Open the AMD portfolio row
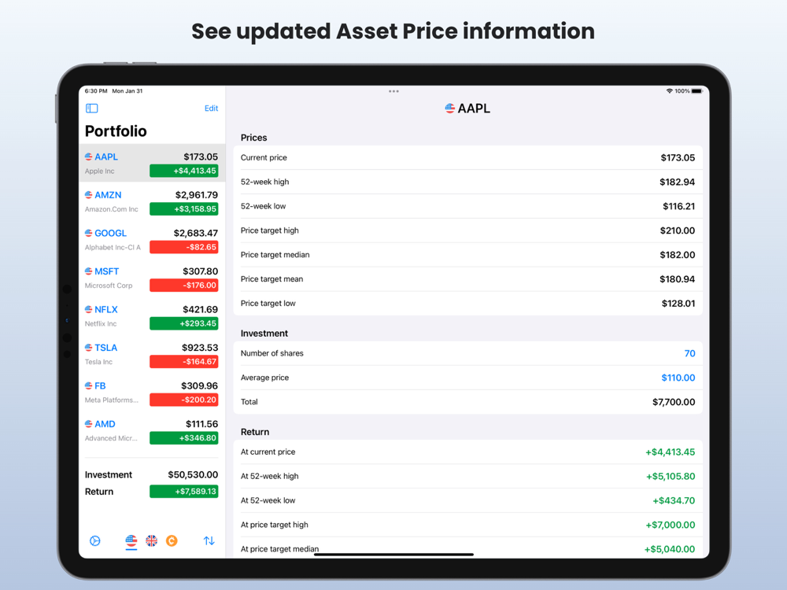The height and width of the screenshot is (590, 787). point(152,430)
